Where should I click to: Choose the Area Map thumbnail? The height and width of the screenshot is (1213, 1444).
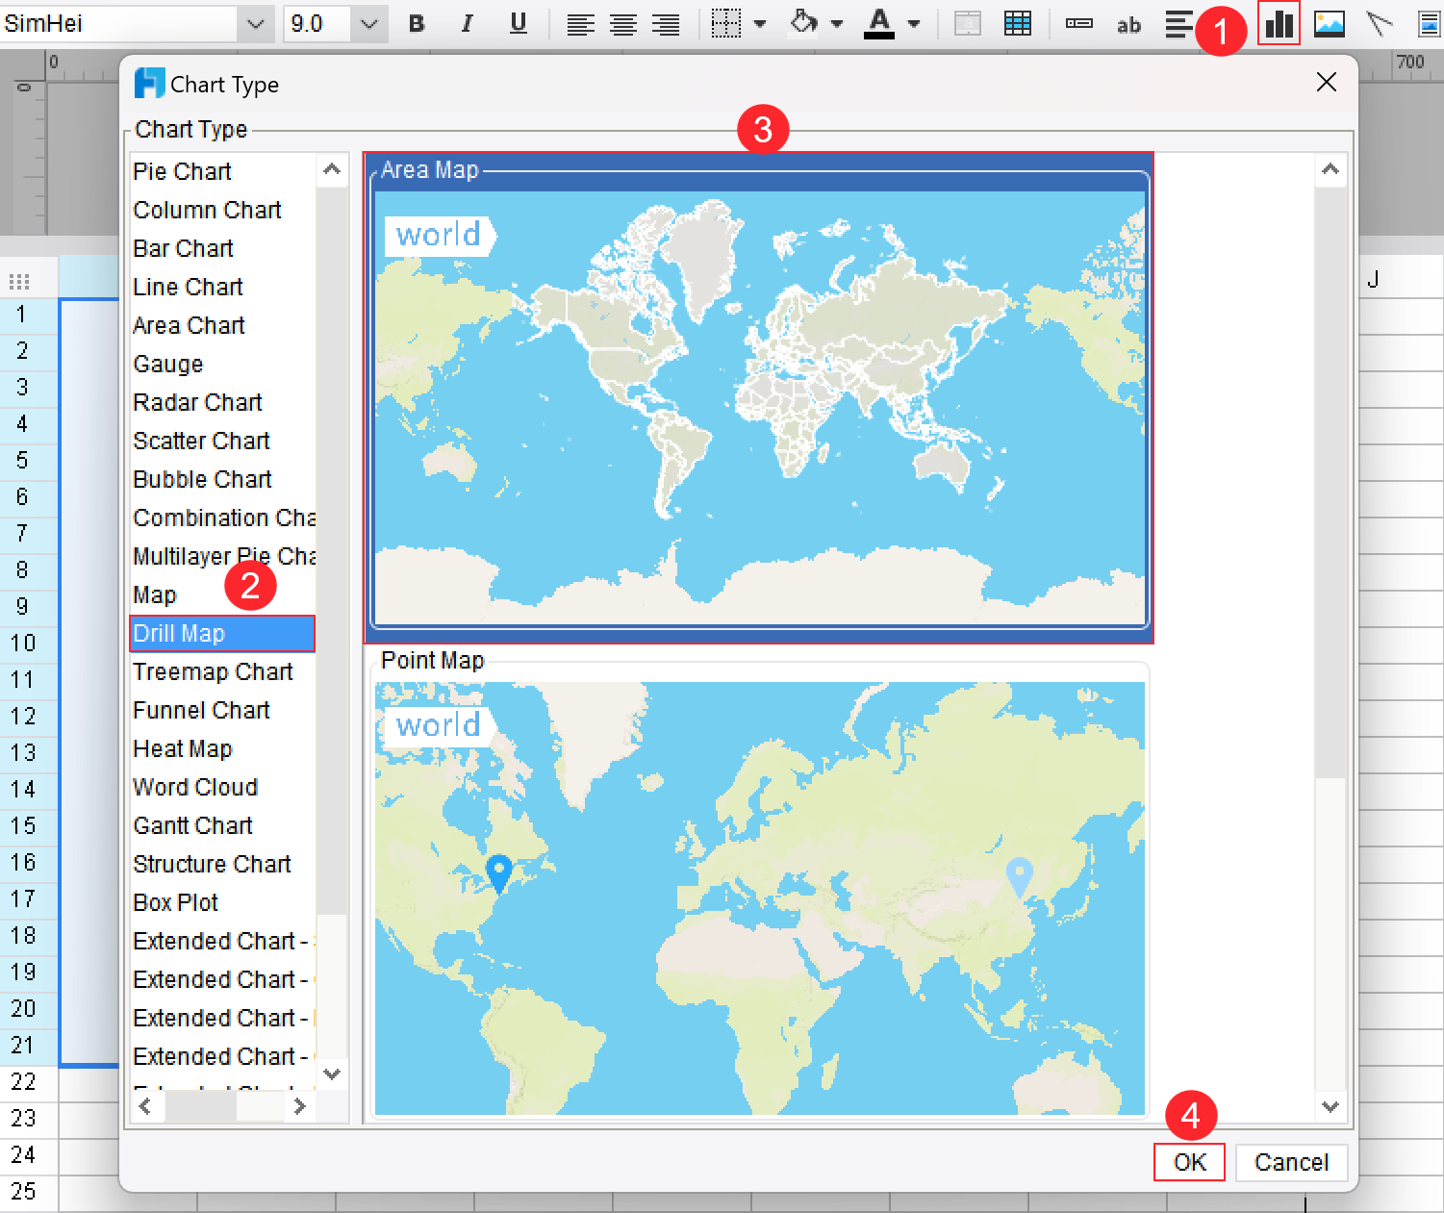tap(759, 398)
